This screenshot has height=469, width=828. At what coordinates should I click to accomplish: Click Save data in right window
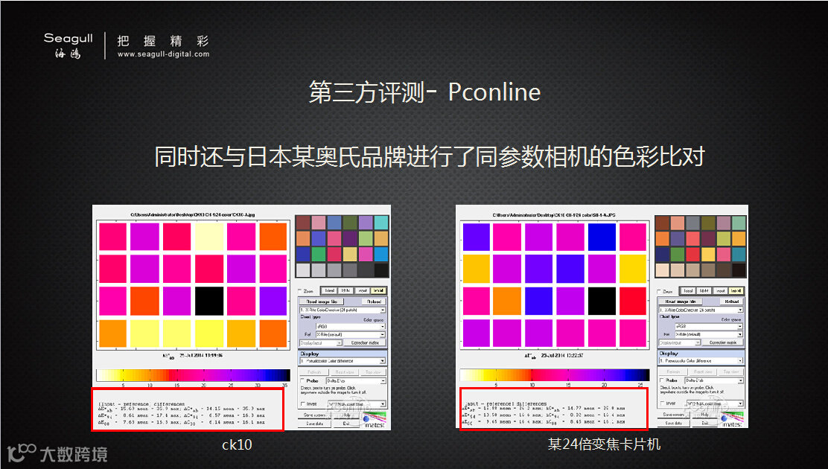(673, 423)
